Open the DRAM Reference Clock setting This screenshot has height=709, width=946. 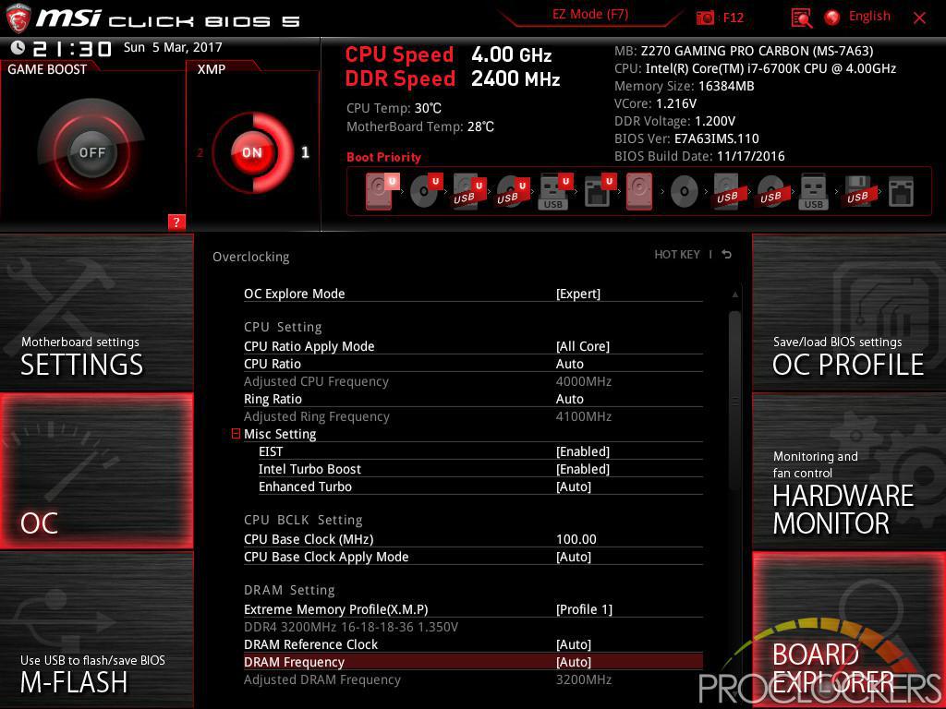pyautogui.click(x=473, y=643)
